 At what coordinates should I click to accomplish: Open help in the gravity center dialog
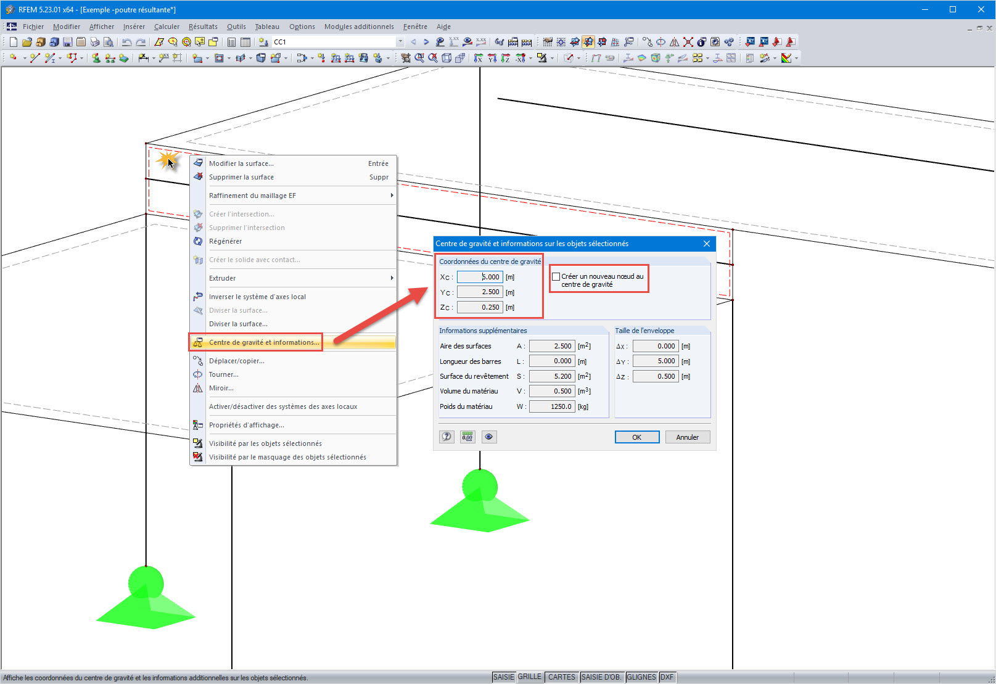(447, 437)
